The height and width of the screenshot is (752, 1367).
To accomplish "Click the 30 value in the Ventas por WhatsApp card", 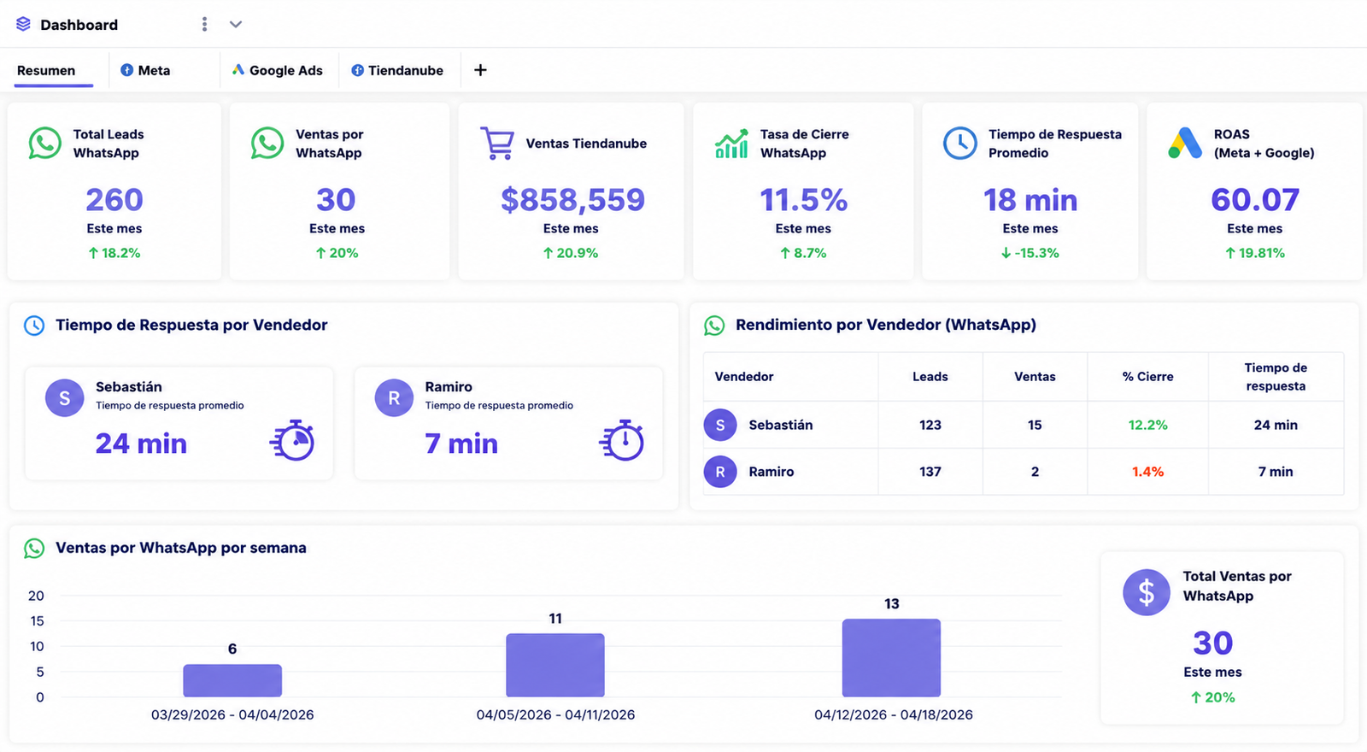I will coord(336,200).
